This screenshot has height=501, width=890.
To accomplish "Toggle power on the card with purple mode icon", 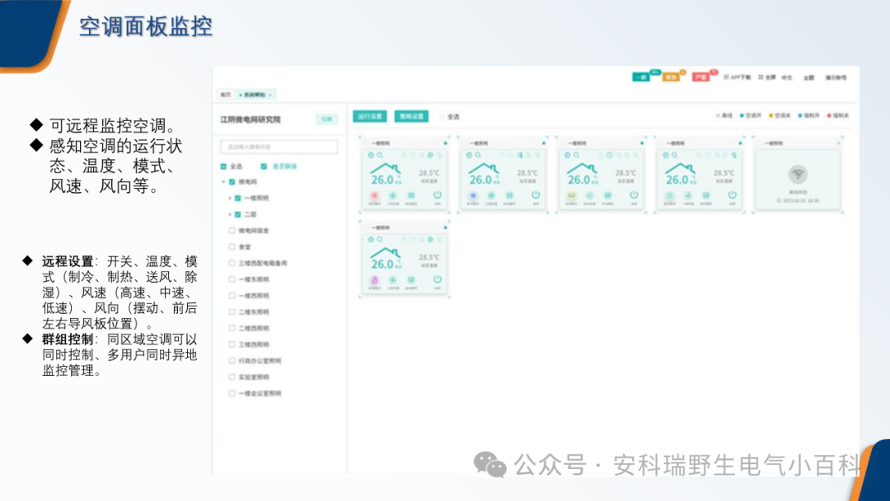I will click(437, 279).
